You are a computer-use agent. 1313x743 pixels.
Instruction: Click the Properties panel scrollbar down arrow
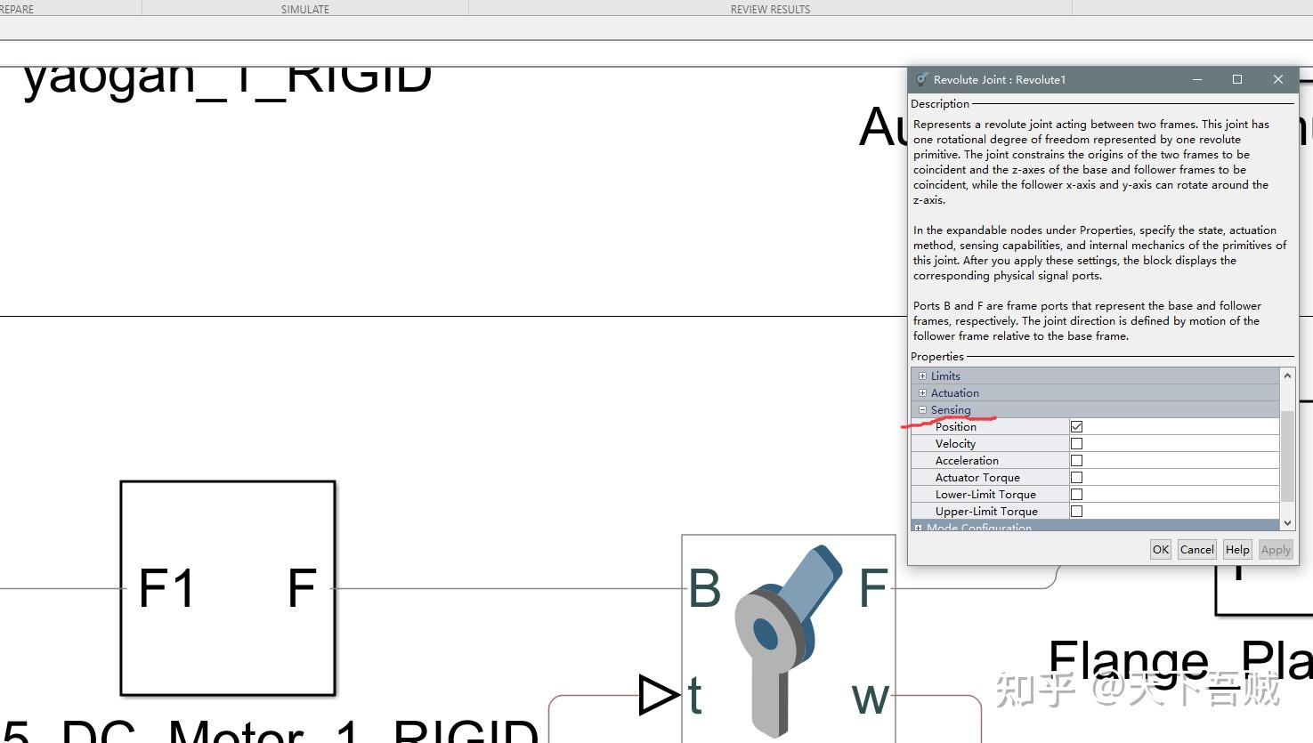click(x=1288, y=521)
